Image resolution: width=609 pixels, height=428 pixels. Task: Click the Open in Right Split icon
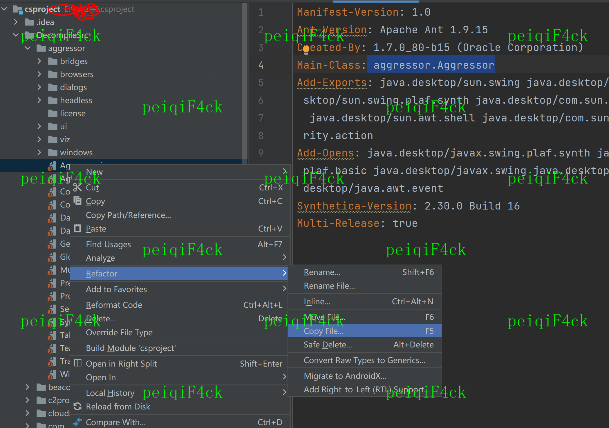coord(78,363)
